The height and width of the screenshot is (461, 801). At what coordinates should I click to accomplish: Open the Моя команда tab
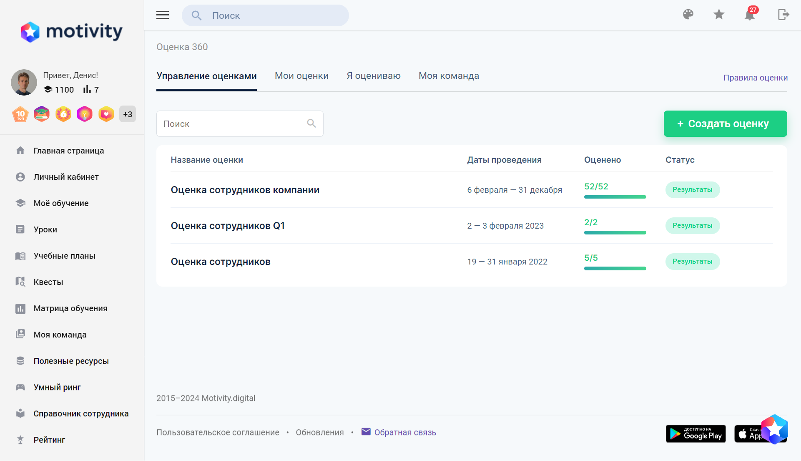point(449,76)
